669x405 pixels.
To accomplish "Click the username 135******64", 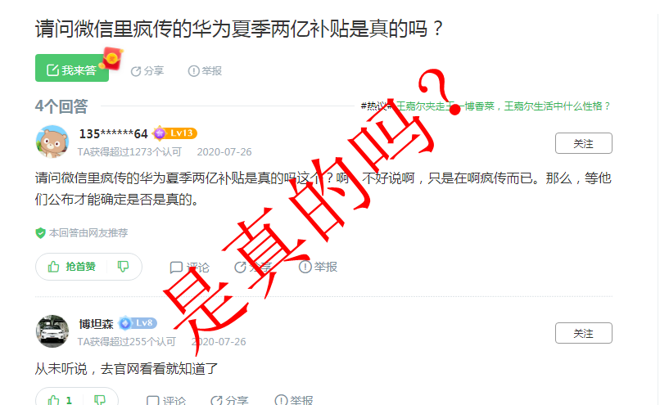I will coord(113,134).
